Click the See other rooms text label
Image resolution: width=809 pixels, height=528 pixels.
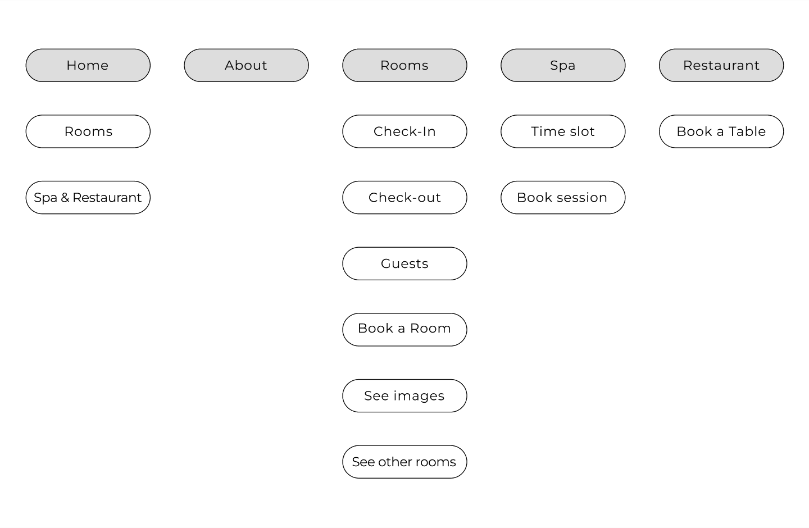click(404, 462)
